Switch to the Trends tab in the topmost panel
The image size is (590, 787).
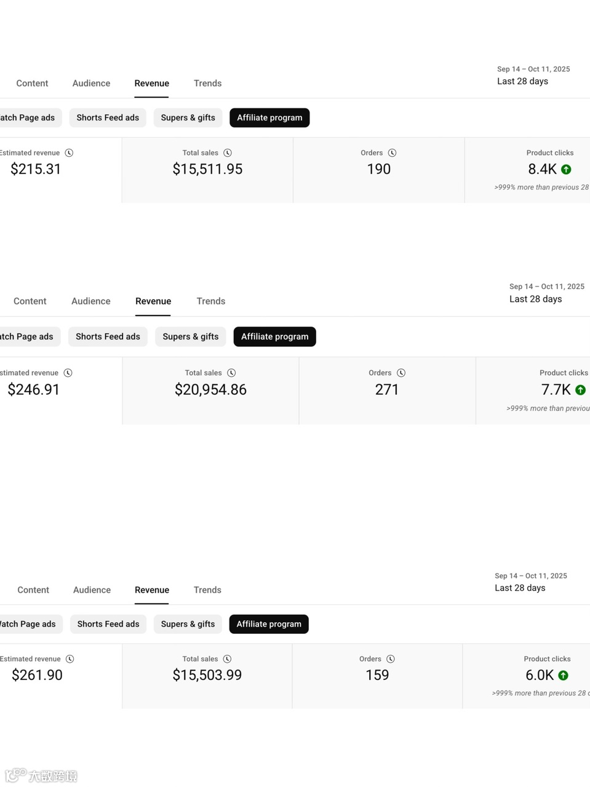[207, 84]
